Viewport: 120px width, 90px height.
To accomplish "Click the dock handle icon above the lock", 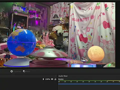I will 55,76.
